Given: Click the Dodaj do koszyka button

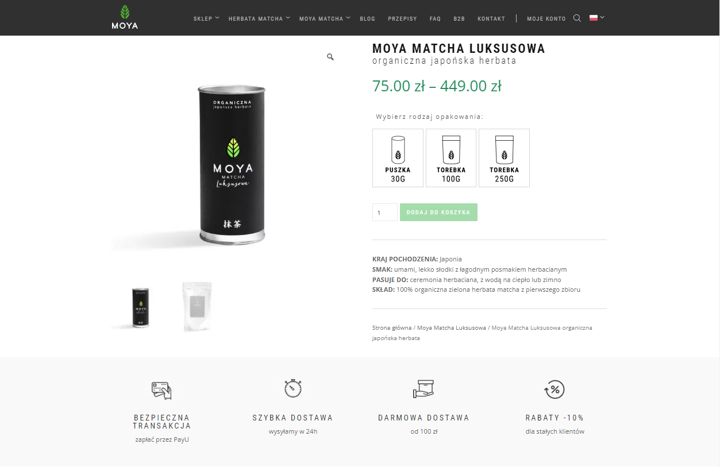Looking at the screenshot, I should point(438,212).
